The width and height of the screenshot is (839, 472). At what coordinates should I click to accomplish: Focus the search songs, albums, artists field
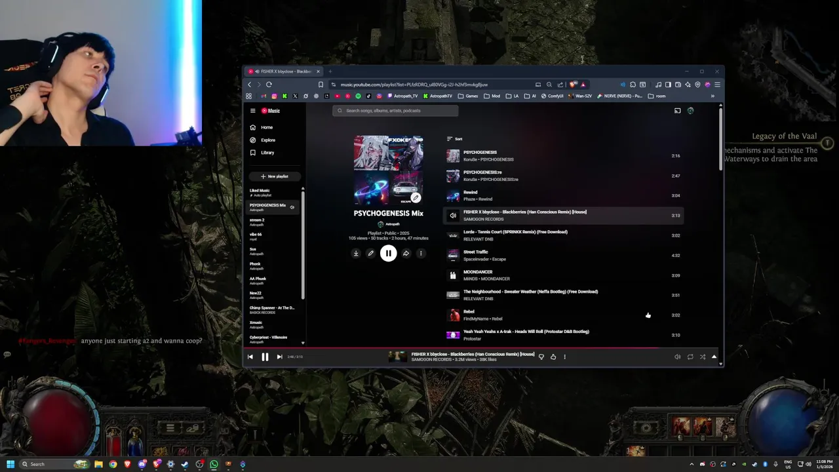[395, 111]
